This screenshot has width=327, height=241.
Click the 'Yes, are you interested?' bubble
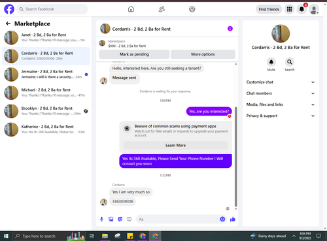209,112
